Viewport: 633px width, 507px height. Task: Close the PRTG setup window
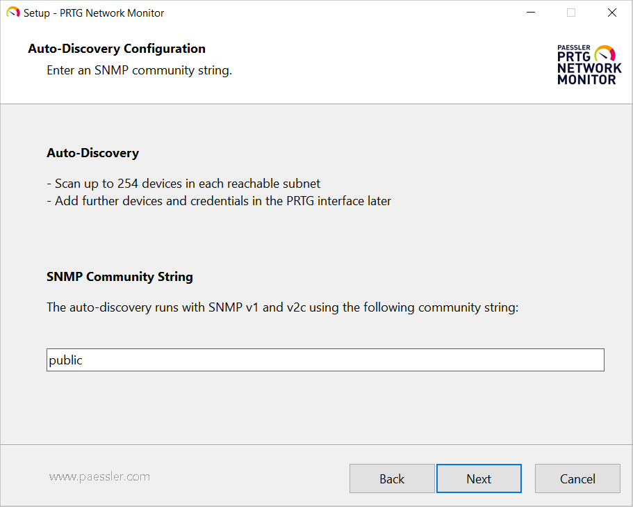pyautogui.click(x=612, y=13)
